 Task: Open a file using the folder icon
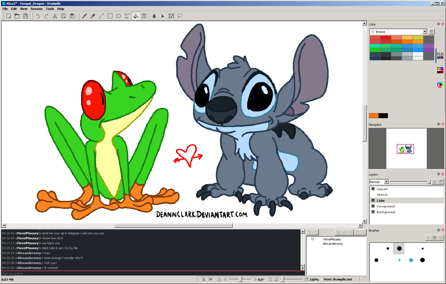17,16
